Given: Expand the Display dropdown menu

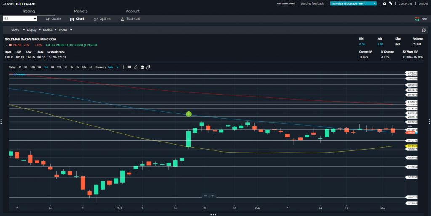Looking at the screenshot, I should (34, 30).
